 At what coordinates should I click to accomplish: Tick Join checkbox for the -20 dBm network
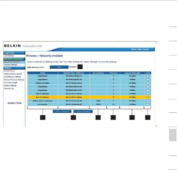[148, 76]
